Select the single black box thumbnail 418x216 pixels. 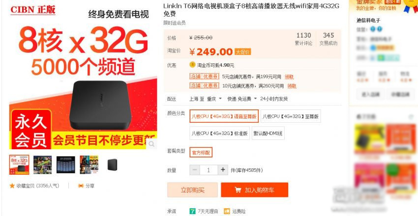click(x=112, y=164)
